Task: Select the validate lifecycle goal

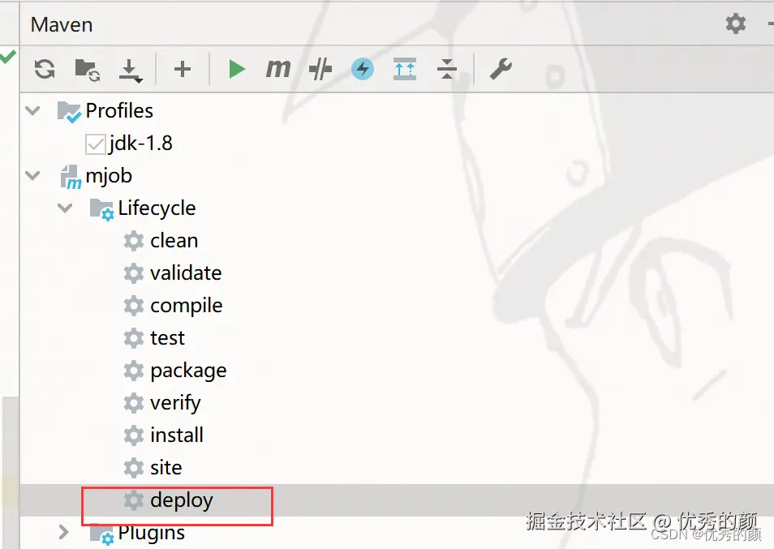Action: click(186, 272)
